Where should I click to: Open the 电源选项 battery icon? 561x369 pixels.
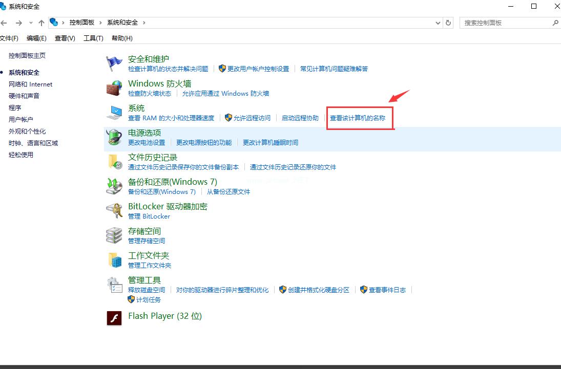[114, 137]
